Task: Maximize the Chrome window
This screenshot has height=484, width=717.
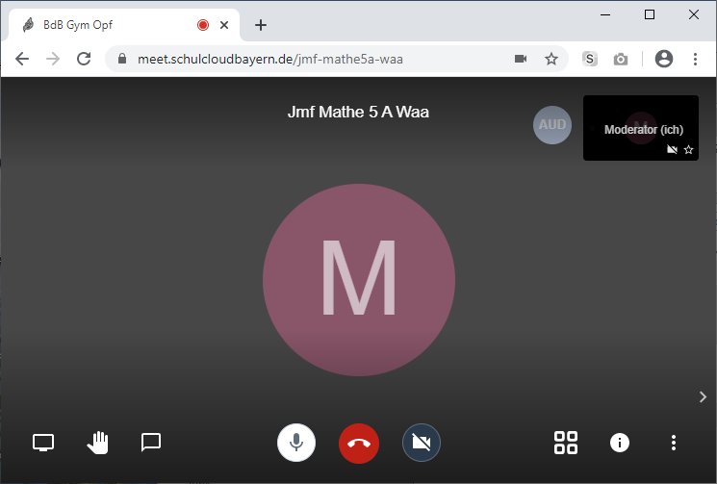Action: pos(650,14)
